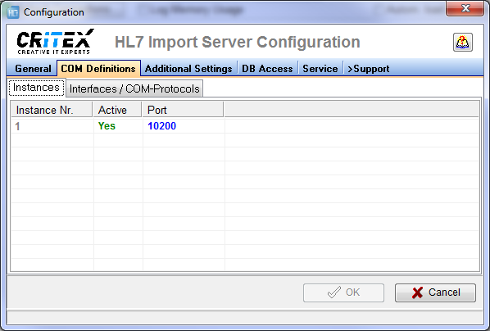Image resolution: width=490 pixels, height=331 pixels.
Task: Close the Configuration dialog window
Action: tap(465, 8)
